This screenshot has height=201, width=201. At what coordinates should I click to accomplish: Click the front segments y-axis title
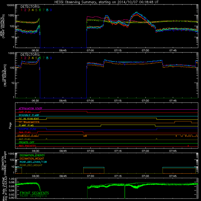tap(2, 26)
